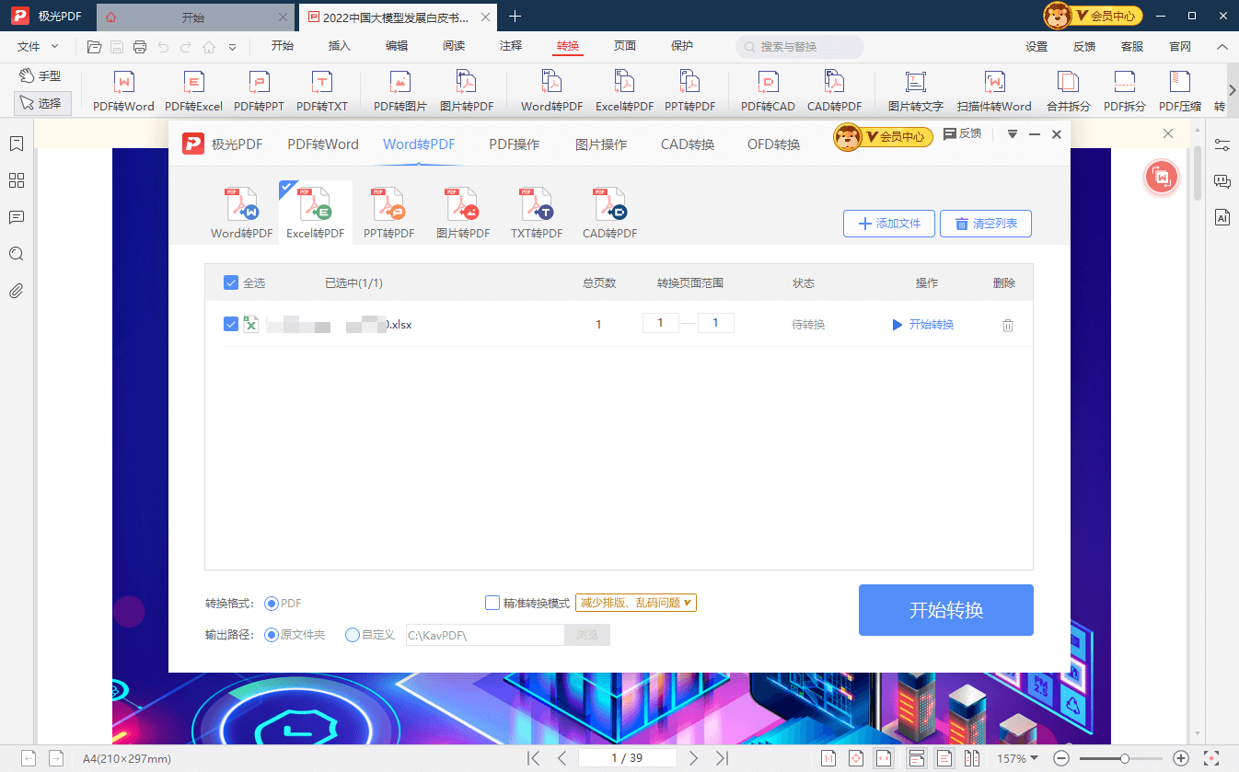Open the PDF转Excel tool

pyautogui.click(x=192, y=89)
